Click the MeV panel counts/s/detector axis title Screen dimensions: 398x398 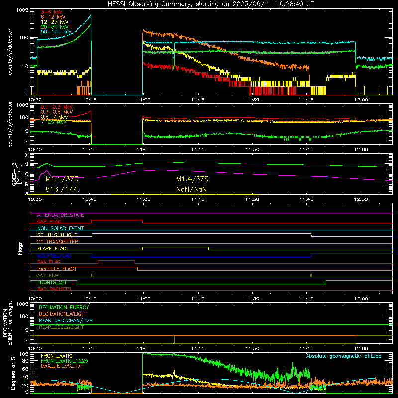(x=10, y=124)
